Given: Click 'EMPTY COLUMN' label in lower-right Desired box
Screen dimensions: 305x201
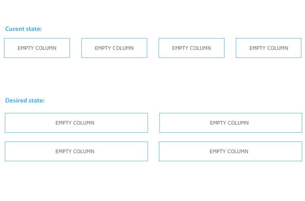Looking at the screenshot, I should point(229,152).
